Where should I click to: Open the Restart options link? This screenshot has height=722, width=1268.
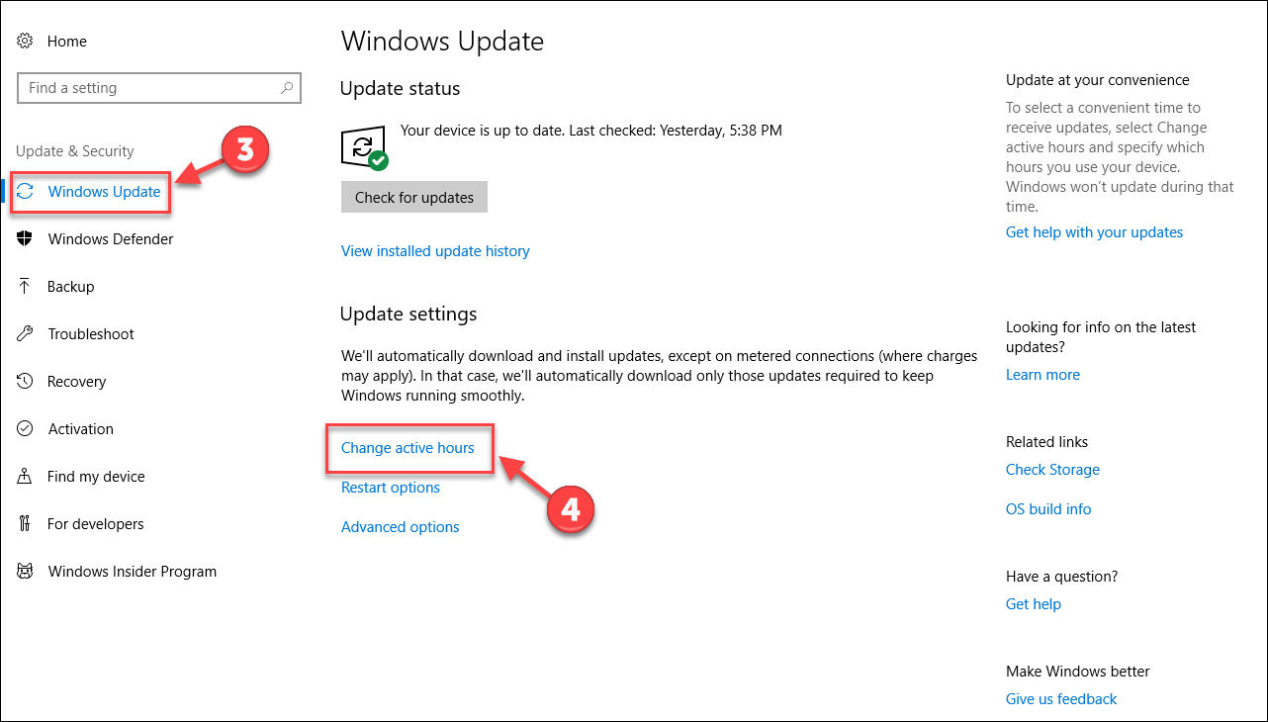tap(391, 488)
